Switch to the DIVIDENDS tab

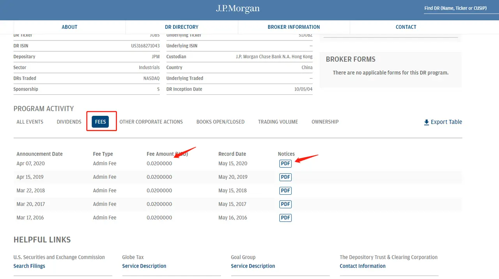(x=69, y=122)
